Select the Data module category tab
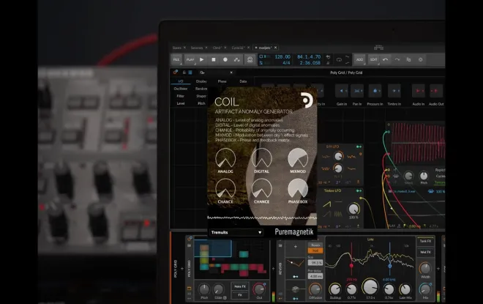The width and height of the screenshot is (483, 304). tap(243, 81)
